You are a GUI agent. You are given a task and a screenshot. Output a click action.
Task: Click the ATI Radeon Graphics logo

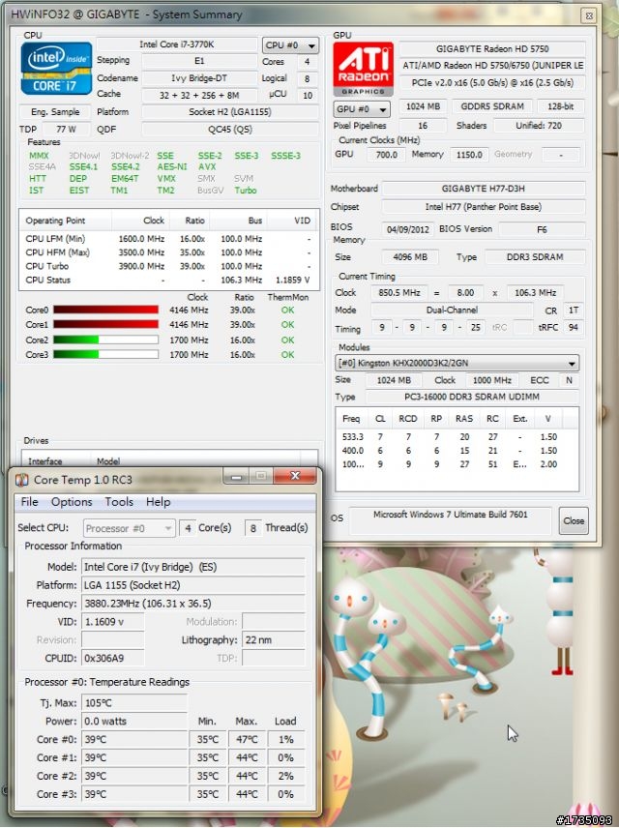click(x=363, y=70)
